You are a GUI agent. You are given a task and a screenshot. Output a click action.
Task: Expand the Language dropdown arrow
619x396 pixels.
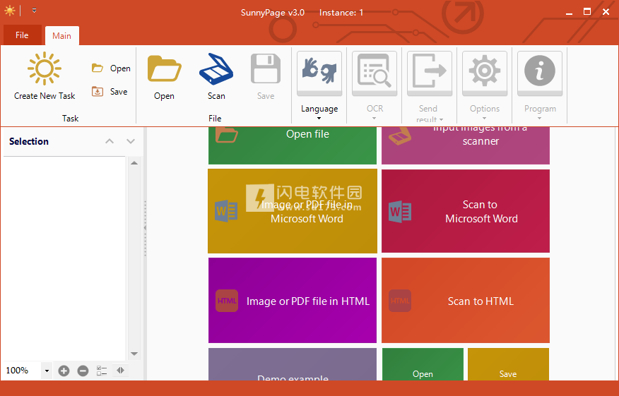point(319,119)
